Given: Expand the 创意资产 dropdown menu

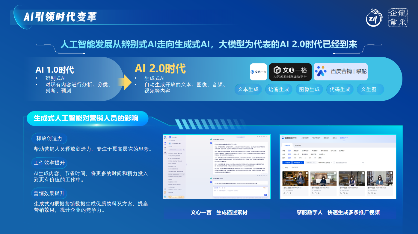Looking at the screenshot, I should (x=344, y=138).
